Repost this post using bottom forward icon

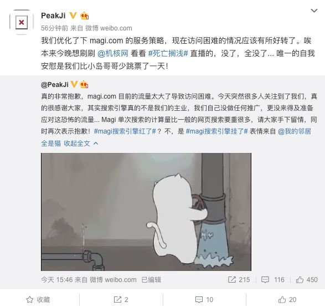pyautogui.click(x=117, y=300)
